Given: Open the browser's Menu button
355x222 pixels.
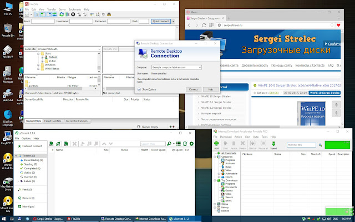Looking at the screenshot, I should click(192, 12).
